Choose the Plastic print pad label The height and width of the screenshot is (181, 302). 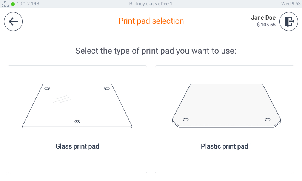(225, 146)
